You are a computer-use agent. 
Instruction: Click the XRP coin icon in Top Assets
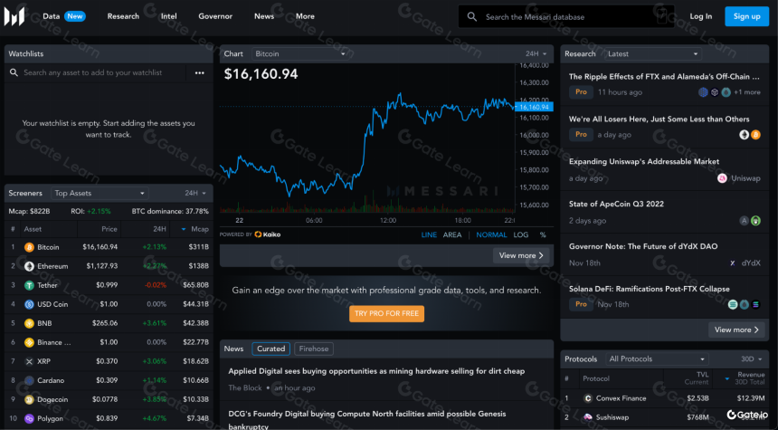coord(29,361)
